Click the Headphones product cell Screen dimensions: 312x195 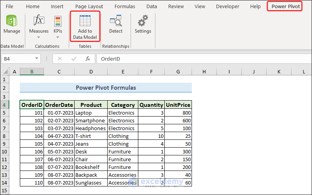coord(91,128)
